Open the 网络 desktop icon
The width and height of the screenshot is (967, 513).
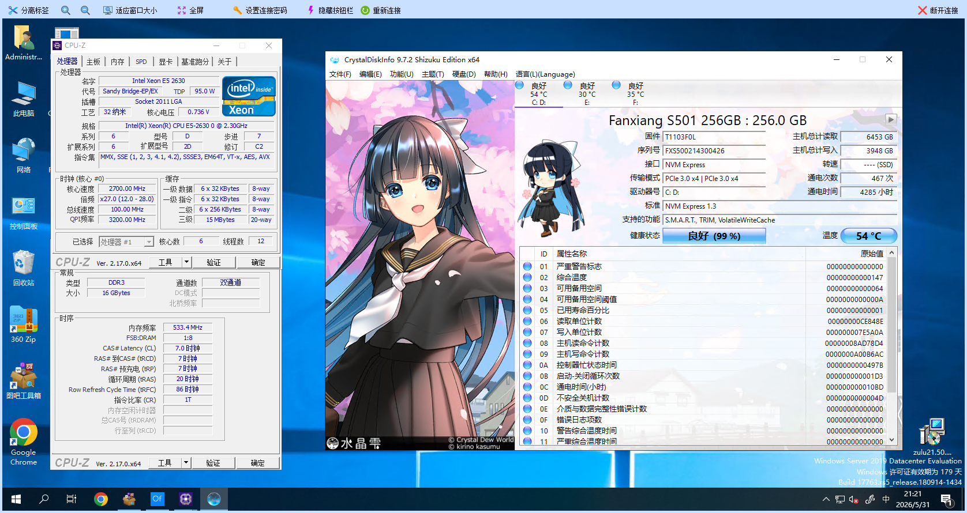(x=24, y=156)
